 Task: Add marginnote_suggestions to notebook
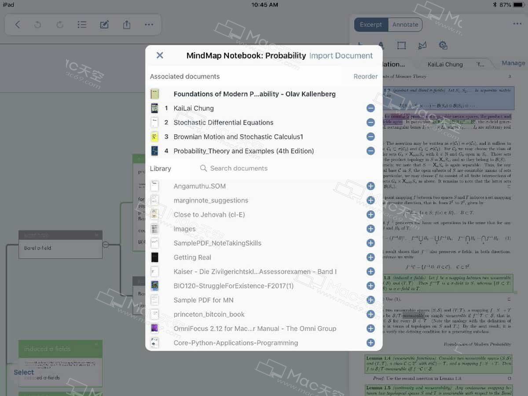pos(370,200)
